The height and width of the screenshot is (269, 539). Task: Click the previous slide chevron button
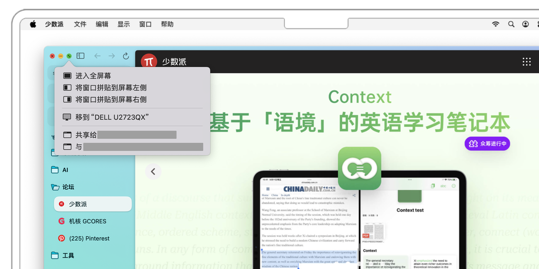tap(154, 171)
